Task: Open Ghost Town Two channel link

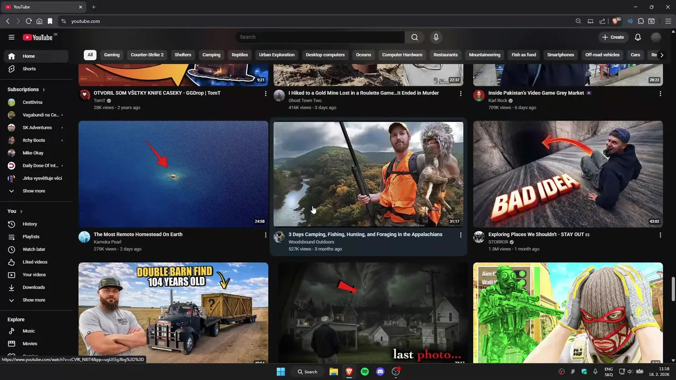Action: coord(305,100)
